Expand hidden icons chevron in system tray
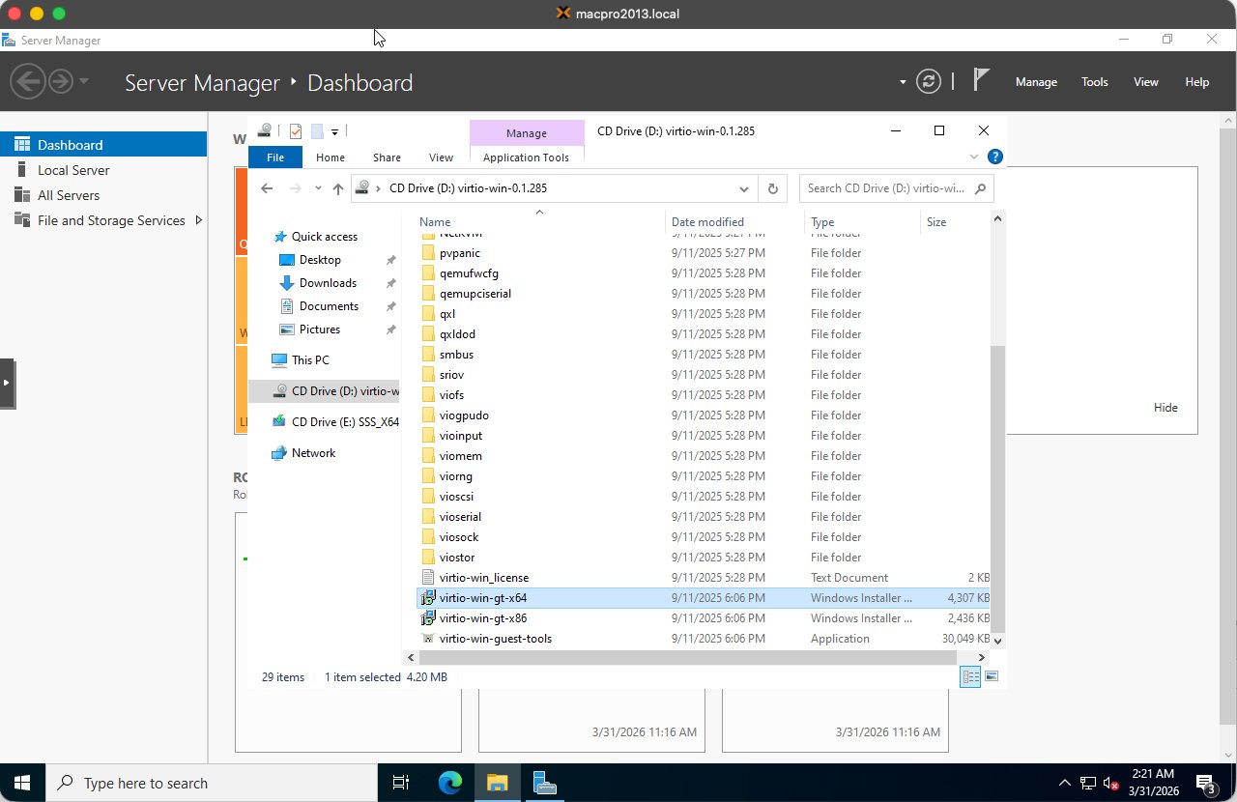1237x802 pixels. point(1064,783)
